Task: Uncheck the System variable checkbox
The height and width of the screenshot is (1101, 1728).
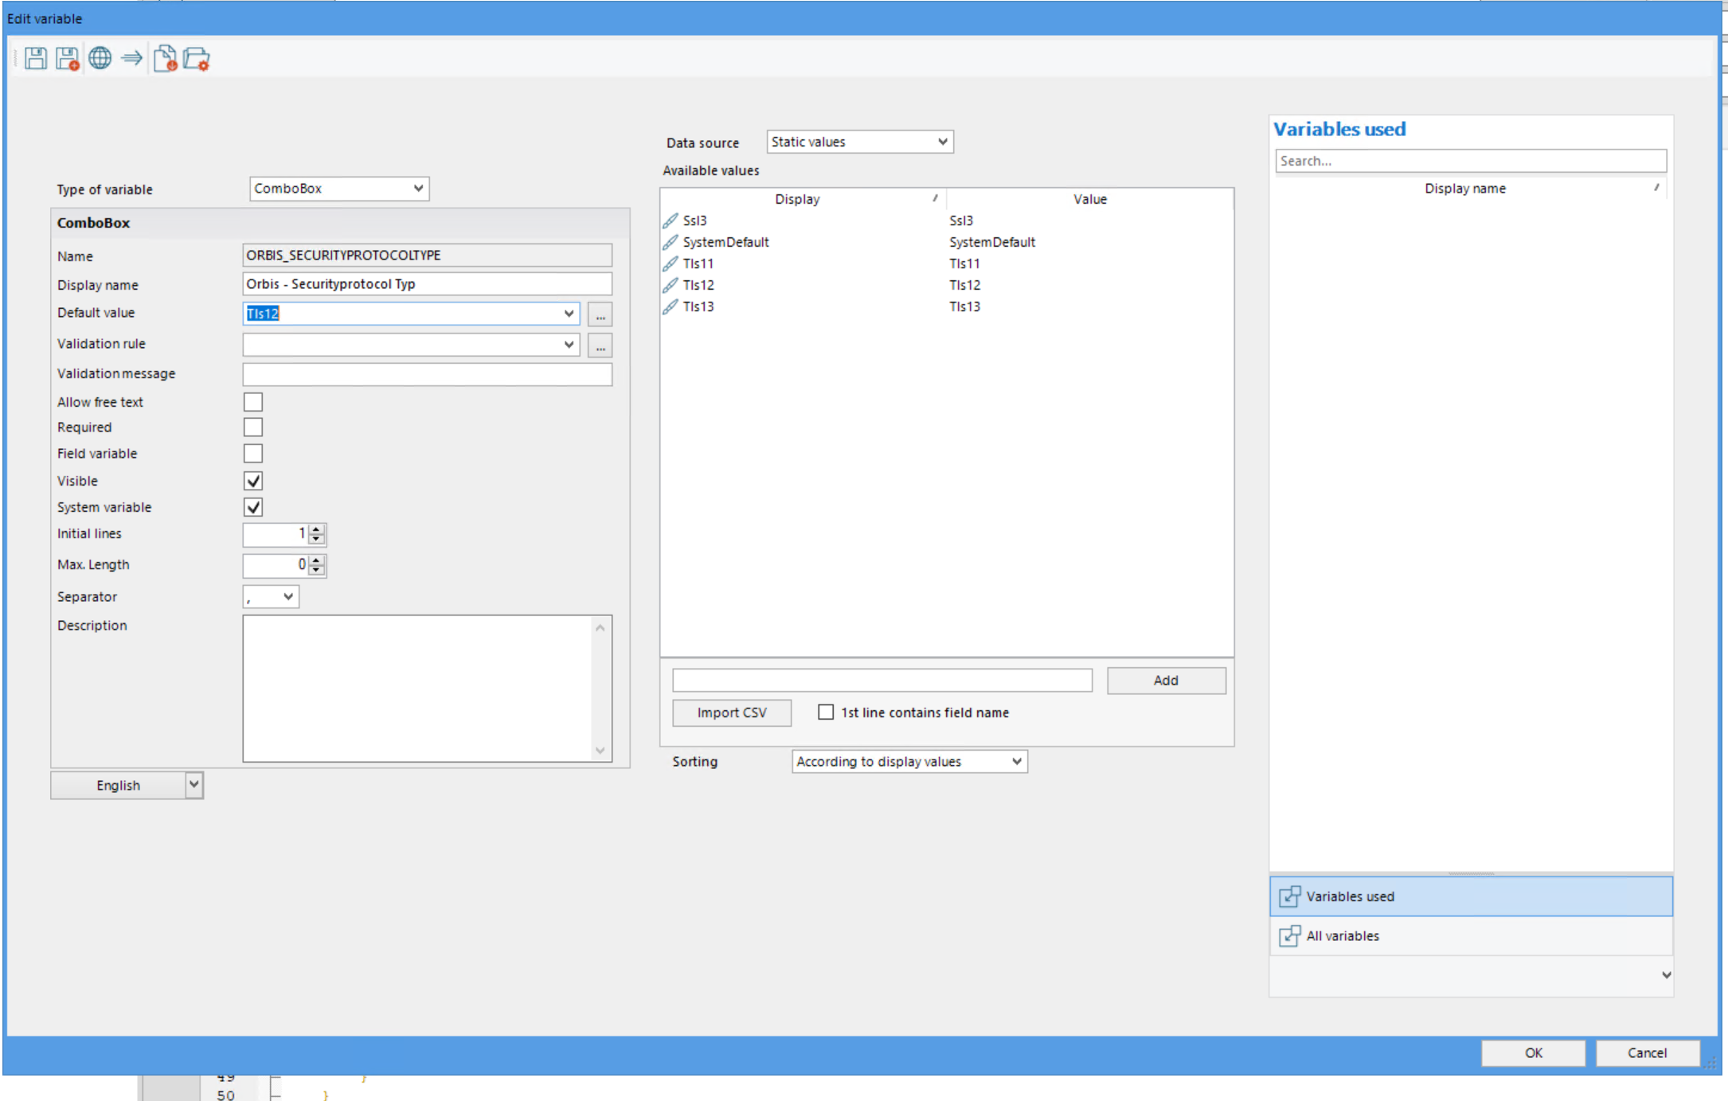Action: point(253,507)
